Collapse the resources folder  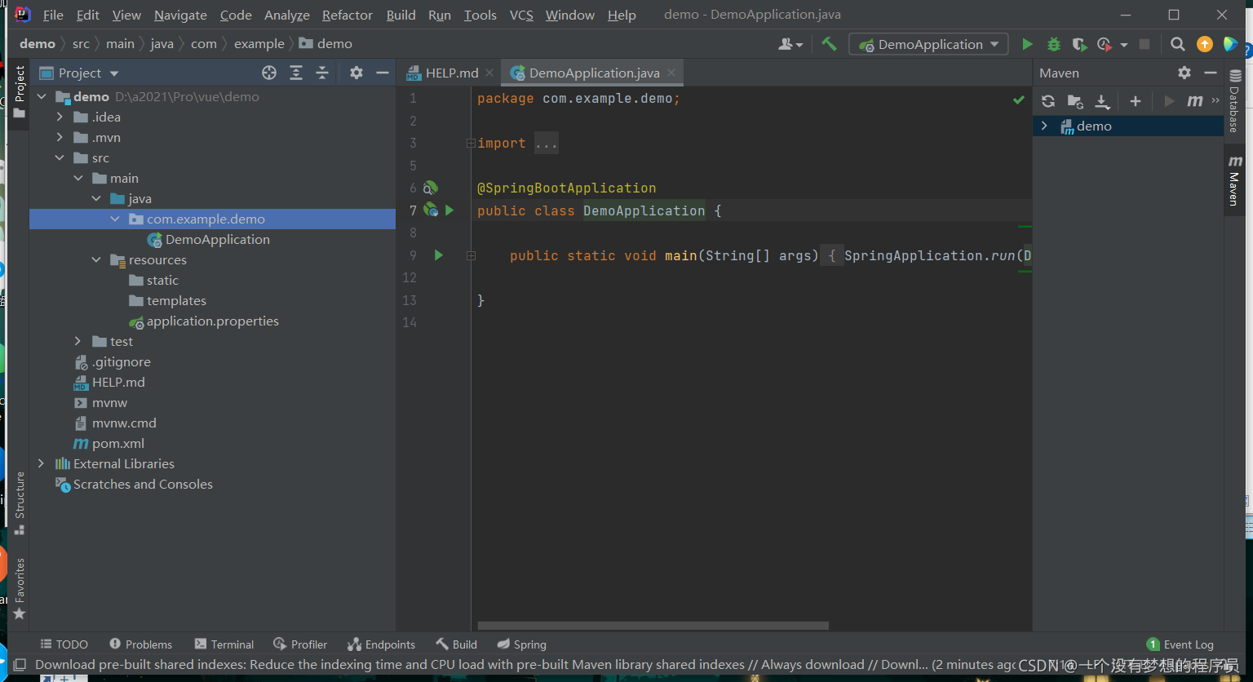coord(97,259)
